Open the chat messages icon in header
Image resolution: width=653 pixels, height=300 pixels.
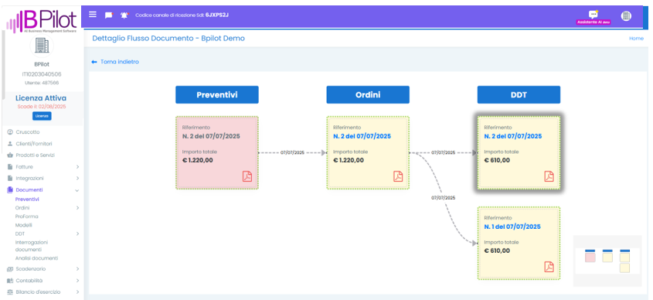(x=109, y=15)
